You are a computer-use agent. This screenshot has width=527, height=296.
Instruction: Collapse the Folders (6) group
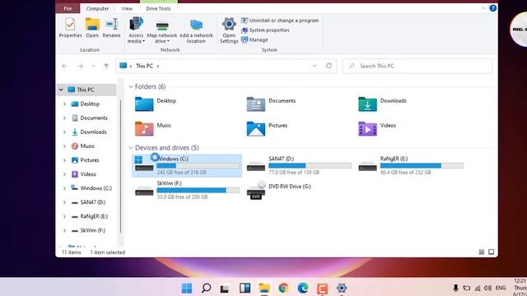(131, 86)
